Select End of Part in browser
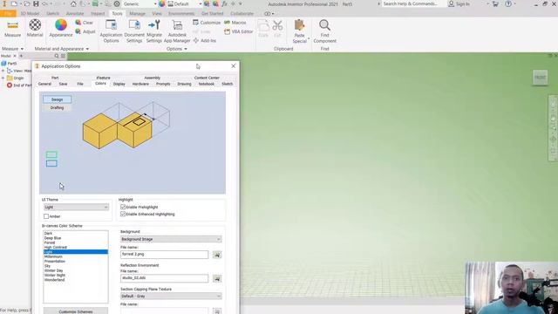The width and height of the screenshot is (558, 314). [x=19, y=85]
